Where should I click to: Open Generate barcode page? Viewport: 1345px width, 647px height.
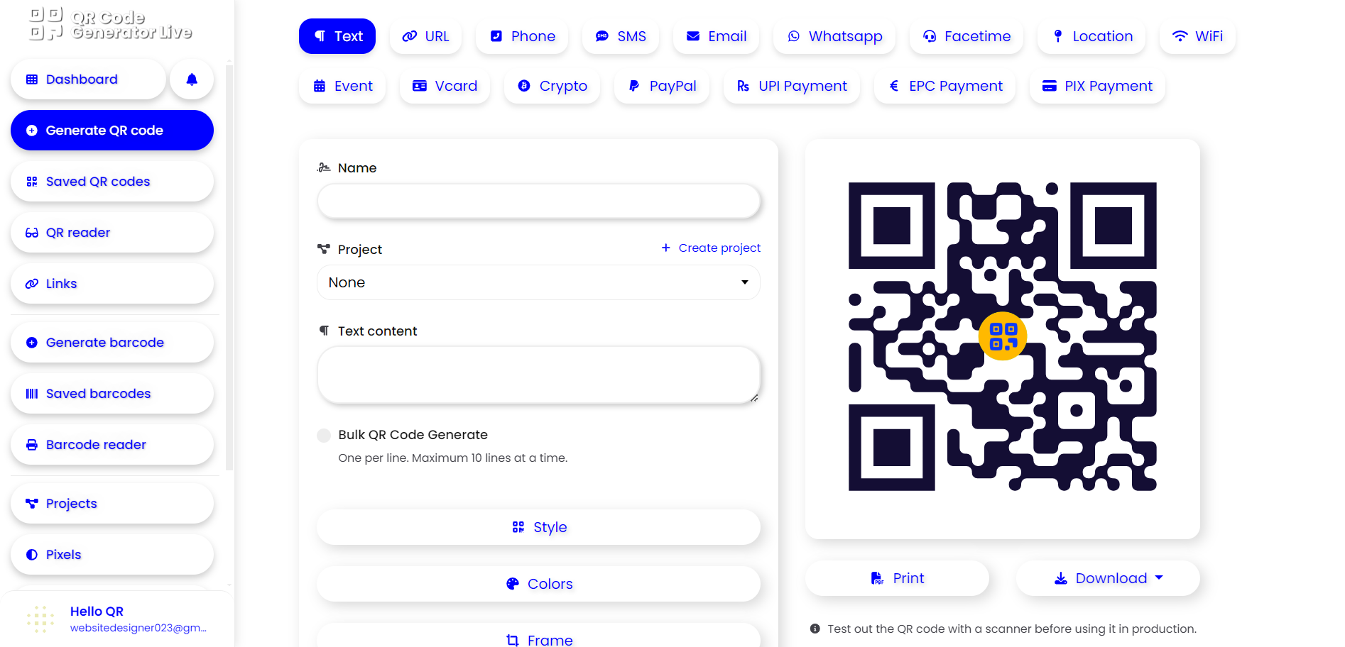(x=112, y=343)
